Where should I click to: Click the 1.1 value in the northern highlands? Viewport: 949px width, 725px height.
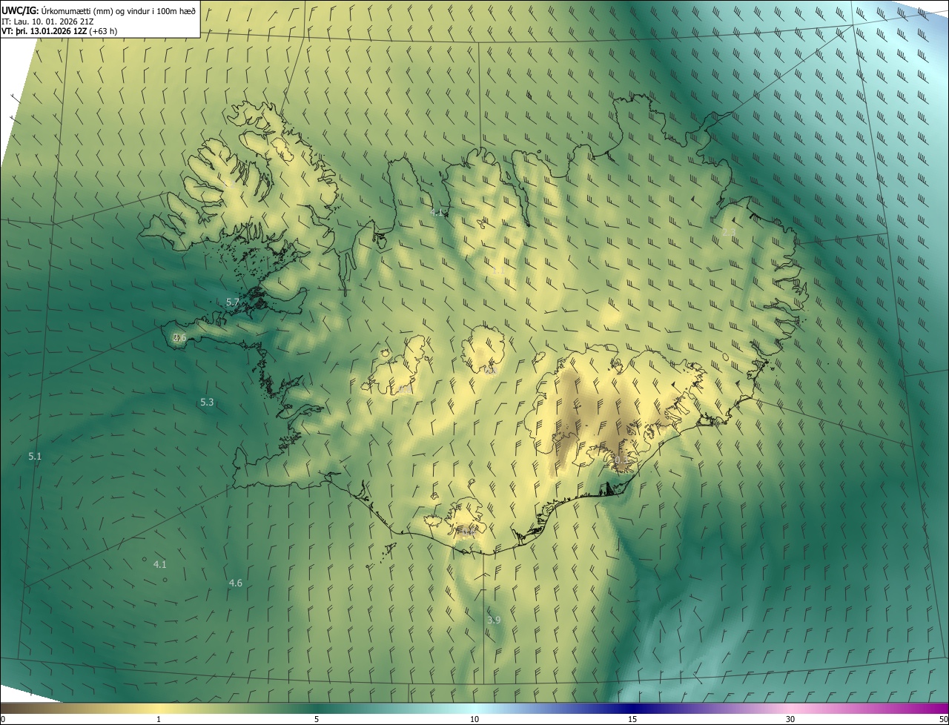pyautogui.click(x=497, y=271)
